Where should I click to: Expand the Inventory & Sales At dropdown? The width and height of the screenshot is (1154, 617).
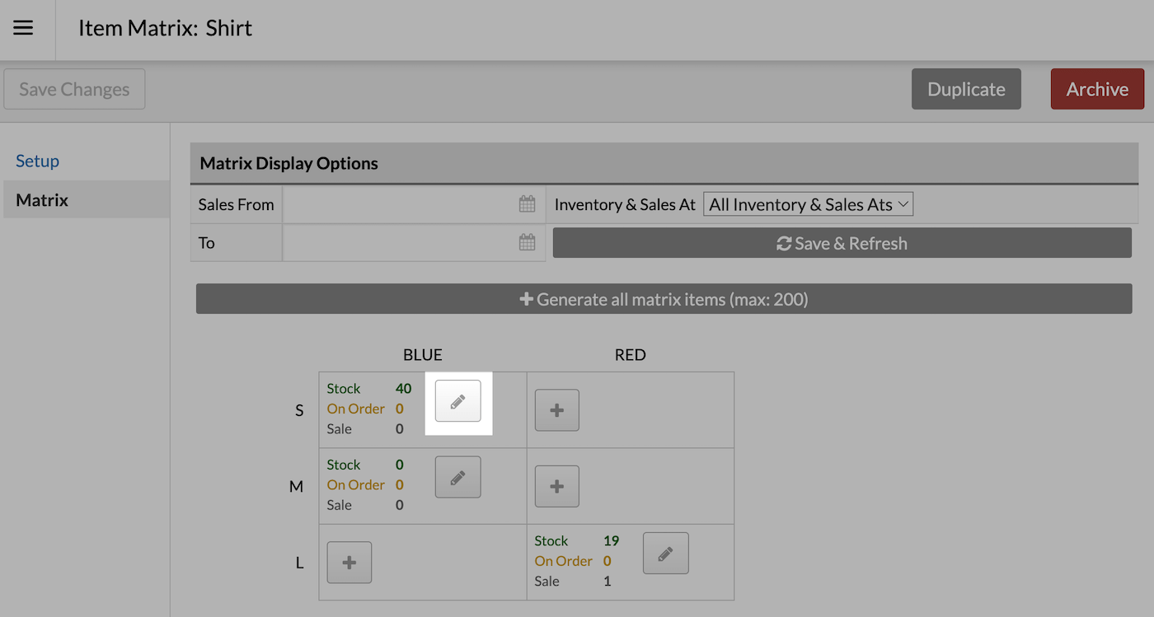(x=808, y=204)
